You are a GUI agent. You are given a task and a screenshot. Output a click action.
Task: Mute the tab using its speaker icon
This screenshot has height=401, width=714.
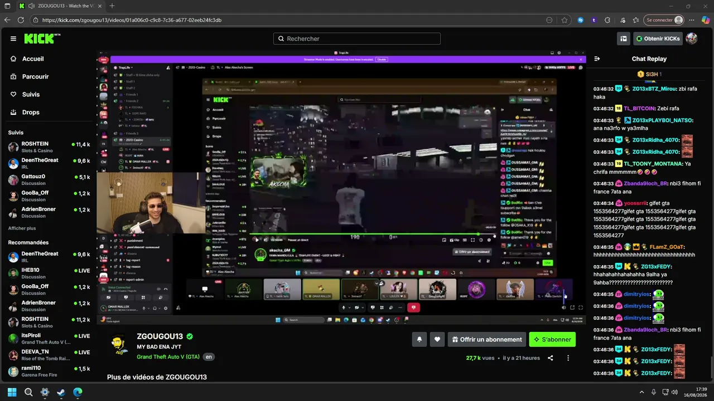(x=30, y=6)
